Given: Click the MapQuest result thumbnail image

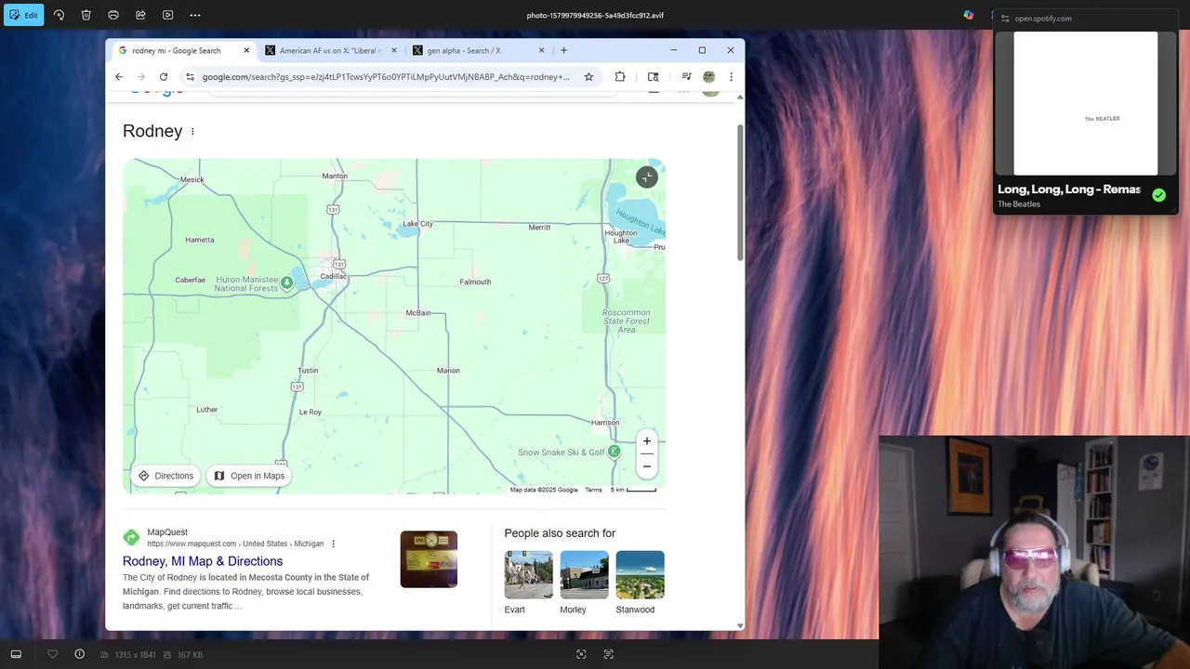Looking at the screenshot, I should coord(429,559).
